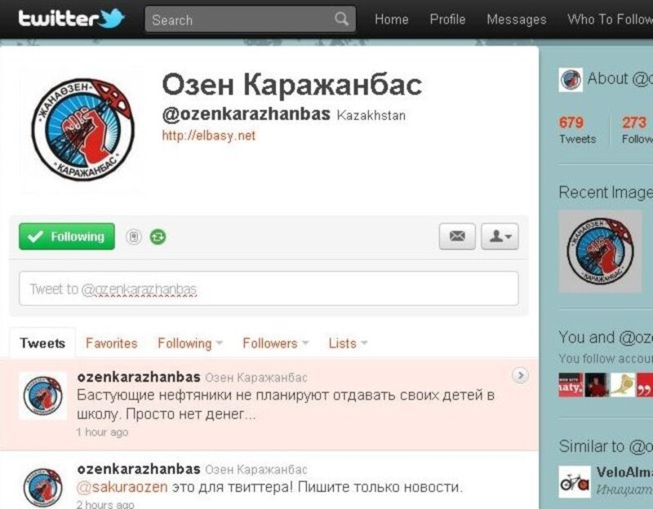Open the recent image thumbnail in sidebar
This screenshot has height=509, width=653.
coord(600,251)
